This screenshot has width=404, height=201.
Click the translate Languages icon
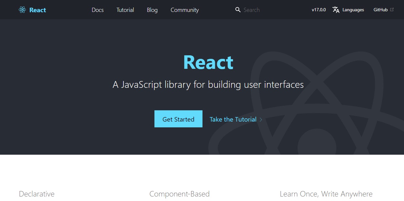click(336, 10)
